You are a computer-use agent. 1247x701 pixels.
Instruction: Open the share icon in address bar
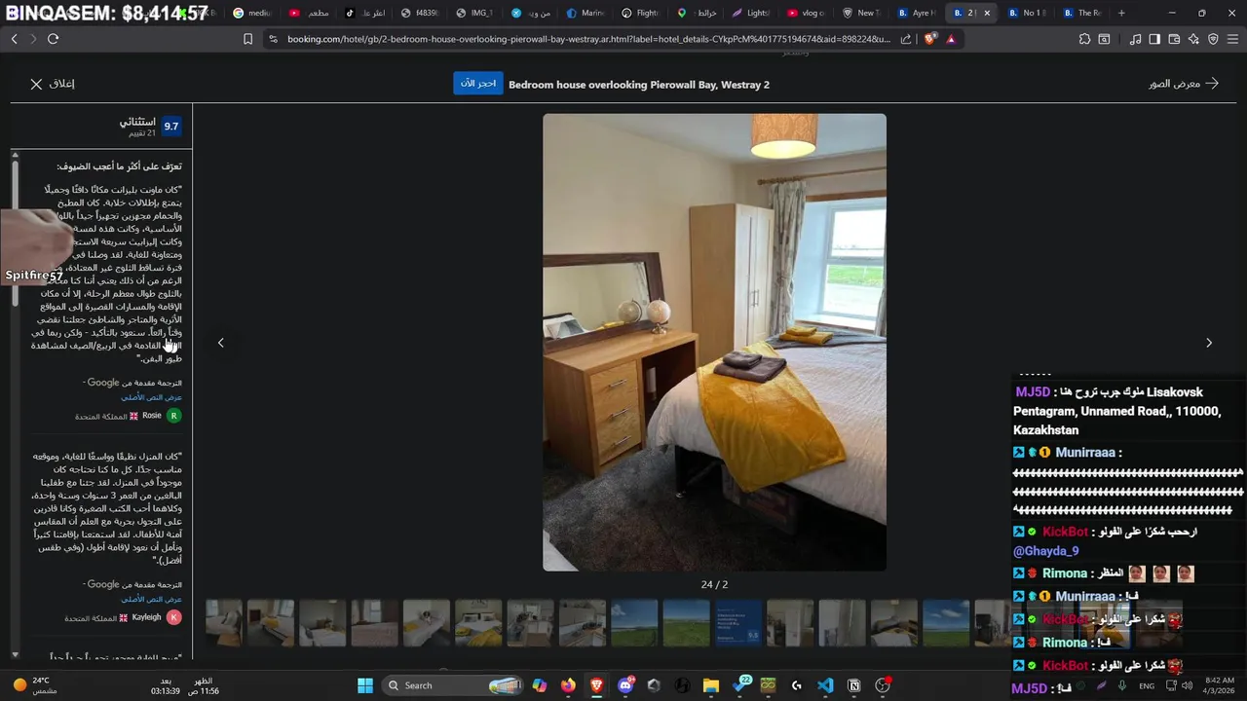pyautogui.click(x=906, y=39)
